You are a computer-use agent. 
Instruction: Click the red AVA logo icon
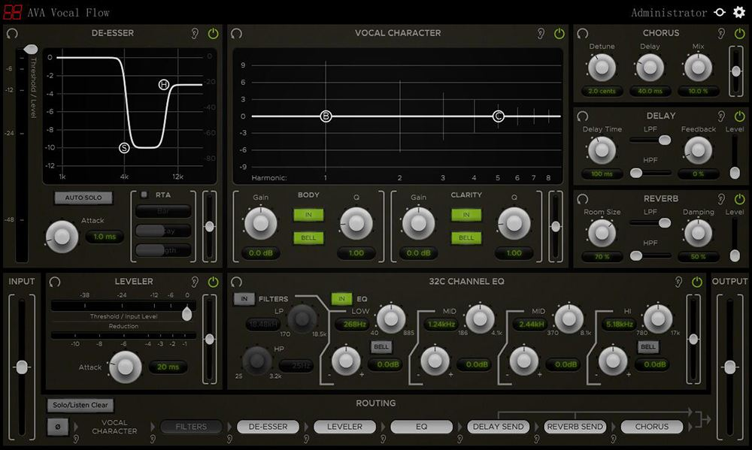click(13, 12)
